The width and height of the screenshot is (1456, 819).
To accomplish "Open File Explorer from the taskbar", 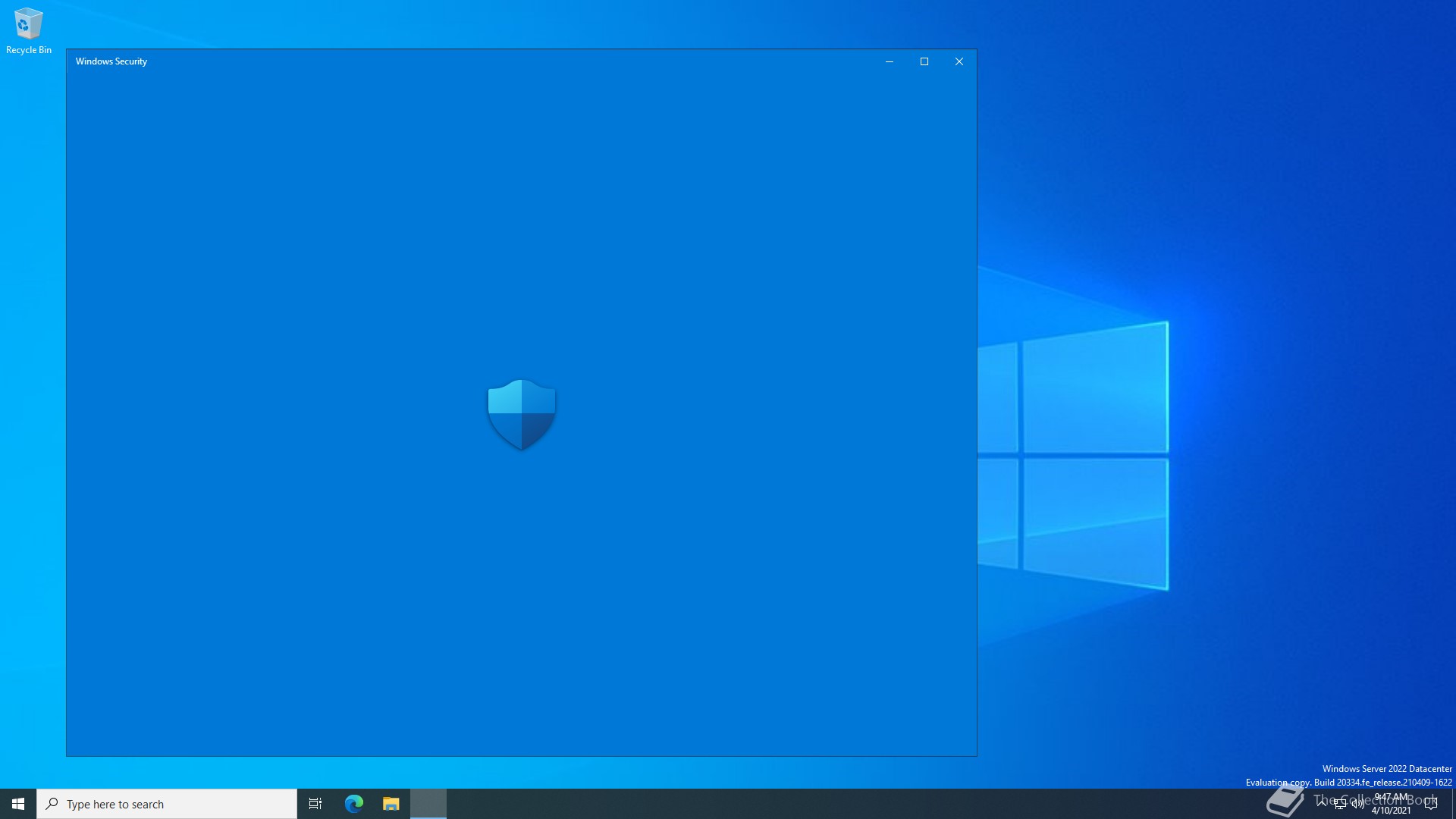I will click(391, 804).
